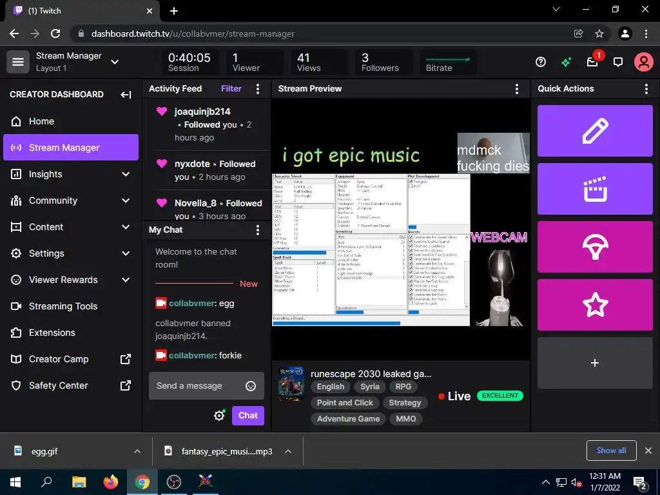Viewport: 660px width, 495px height.
Task: Click the Edit Stream Info pencil quick action
Action: coord(595,131)
